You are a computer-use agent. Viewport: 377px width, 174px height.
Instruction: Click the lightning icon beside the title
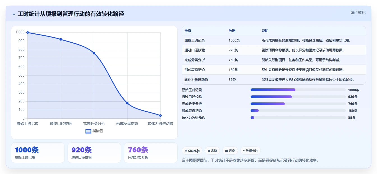tap(13, 14)
